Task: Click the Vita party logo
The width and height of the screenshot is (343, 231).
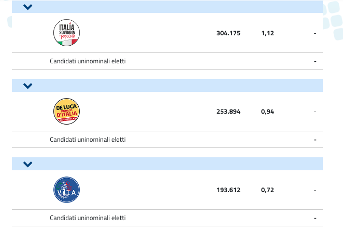Action: (x=67, y=189)
